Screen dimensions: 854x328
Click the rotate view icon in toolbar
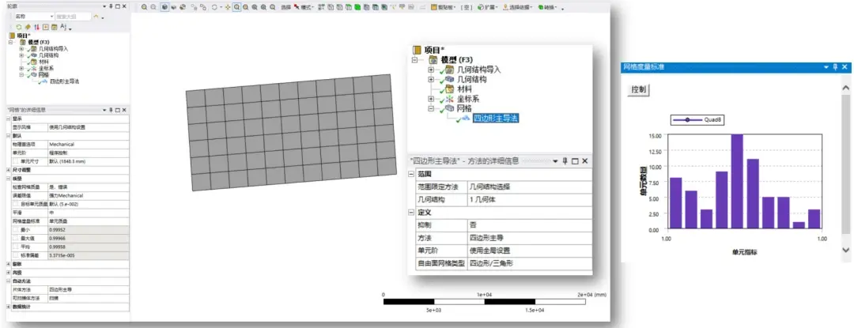pyautogui.click(x=214, y=7)
